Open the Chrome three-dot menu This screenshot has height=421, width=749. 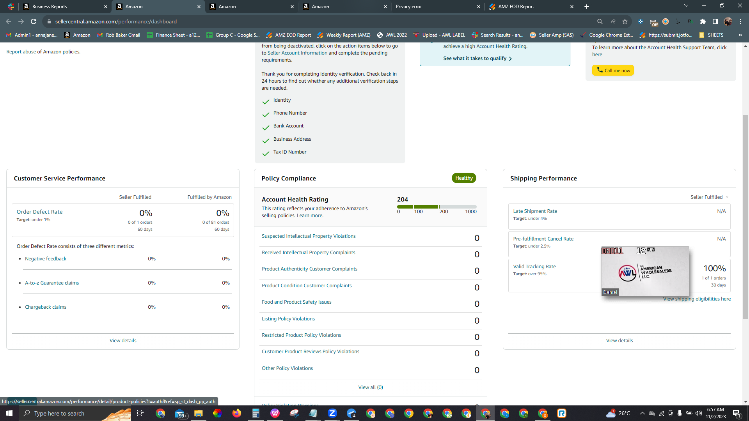pyautogui.click(x=740, y=21)
